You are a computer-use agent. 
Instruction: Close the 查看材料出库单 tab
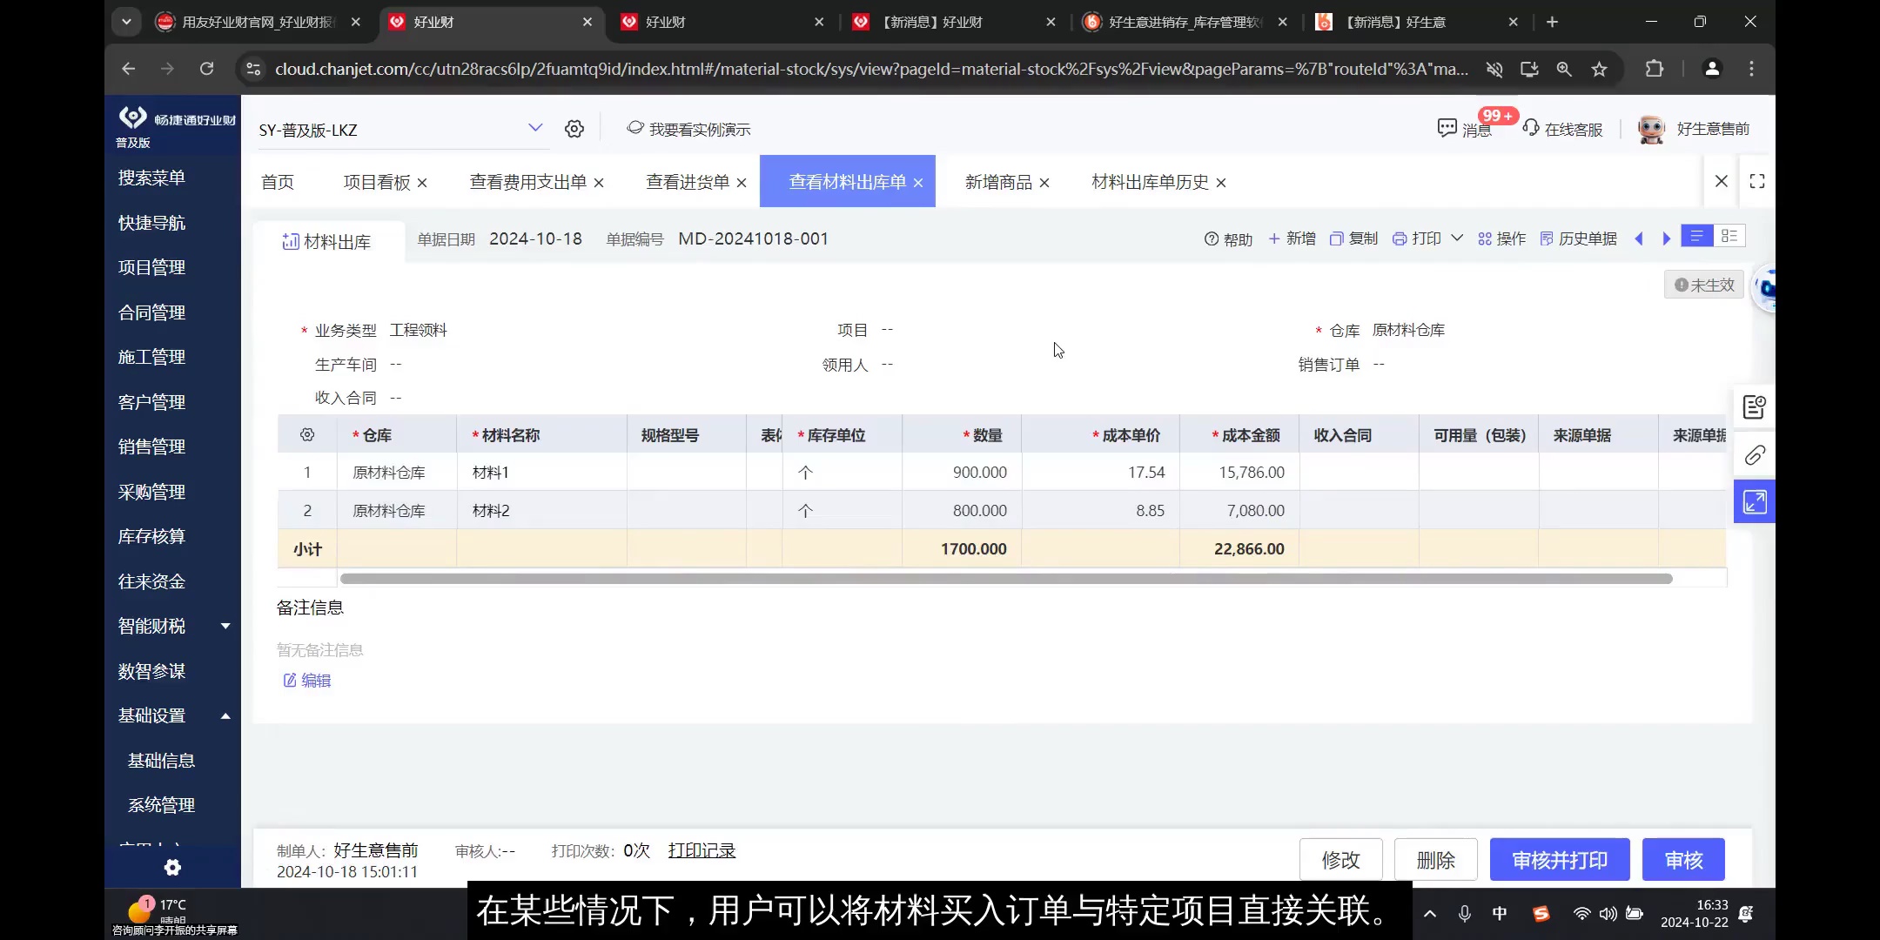pos(918,183)
